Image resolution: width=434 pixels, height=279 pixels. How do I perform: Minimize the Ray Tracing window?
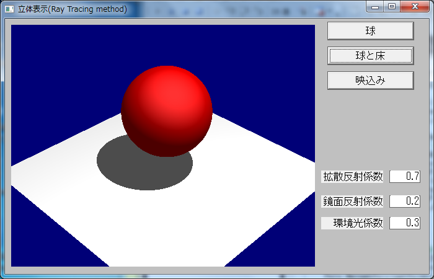click(x=375, y=7)
